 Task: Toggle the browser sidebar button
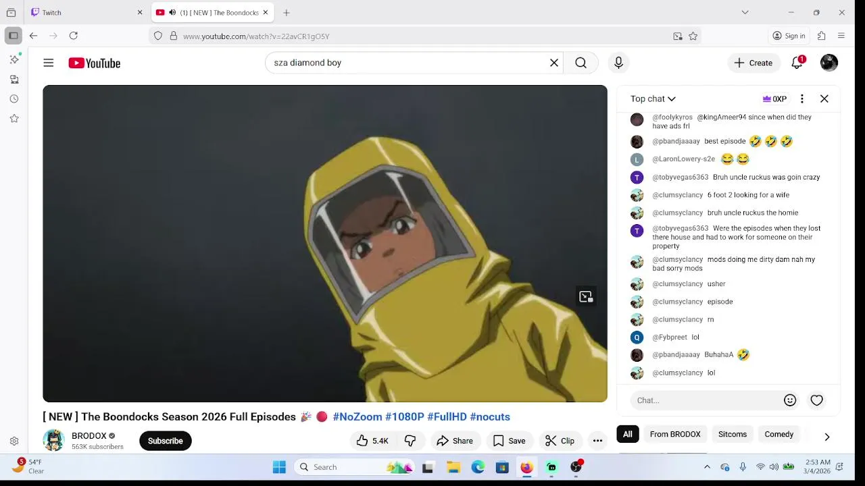[13, 36]
